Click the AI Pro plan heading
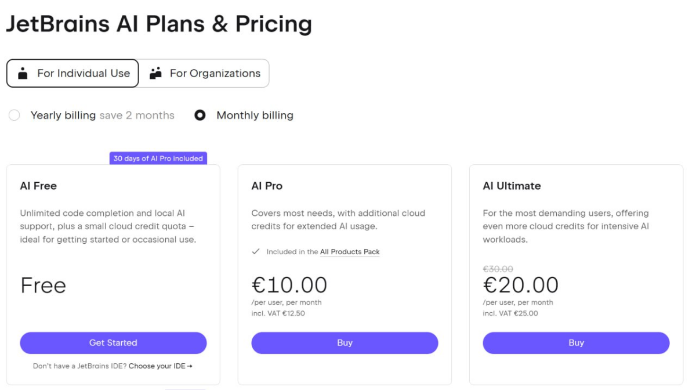This screenshot has width=696, height=390. [x=267, y=186]
